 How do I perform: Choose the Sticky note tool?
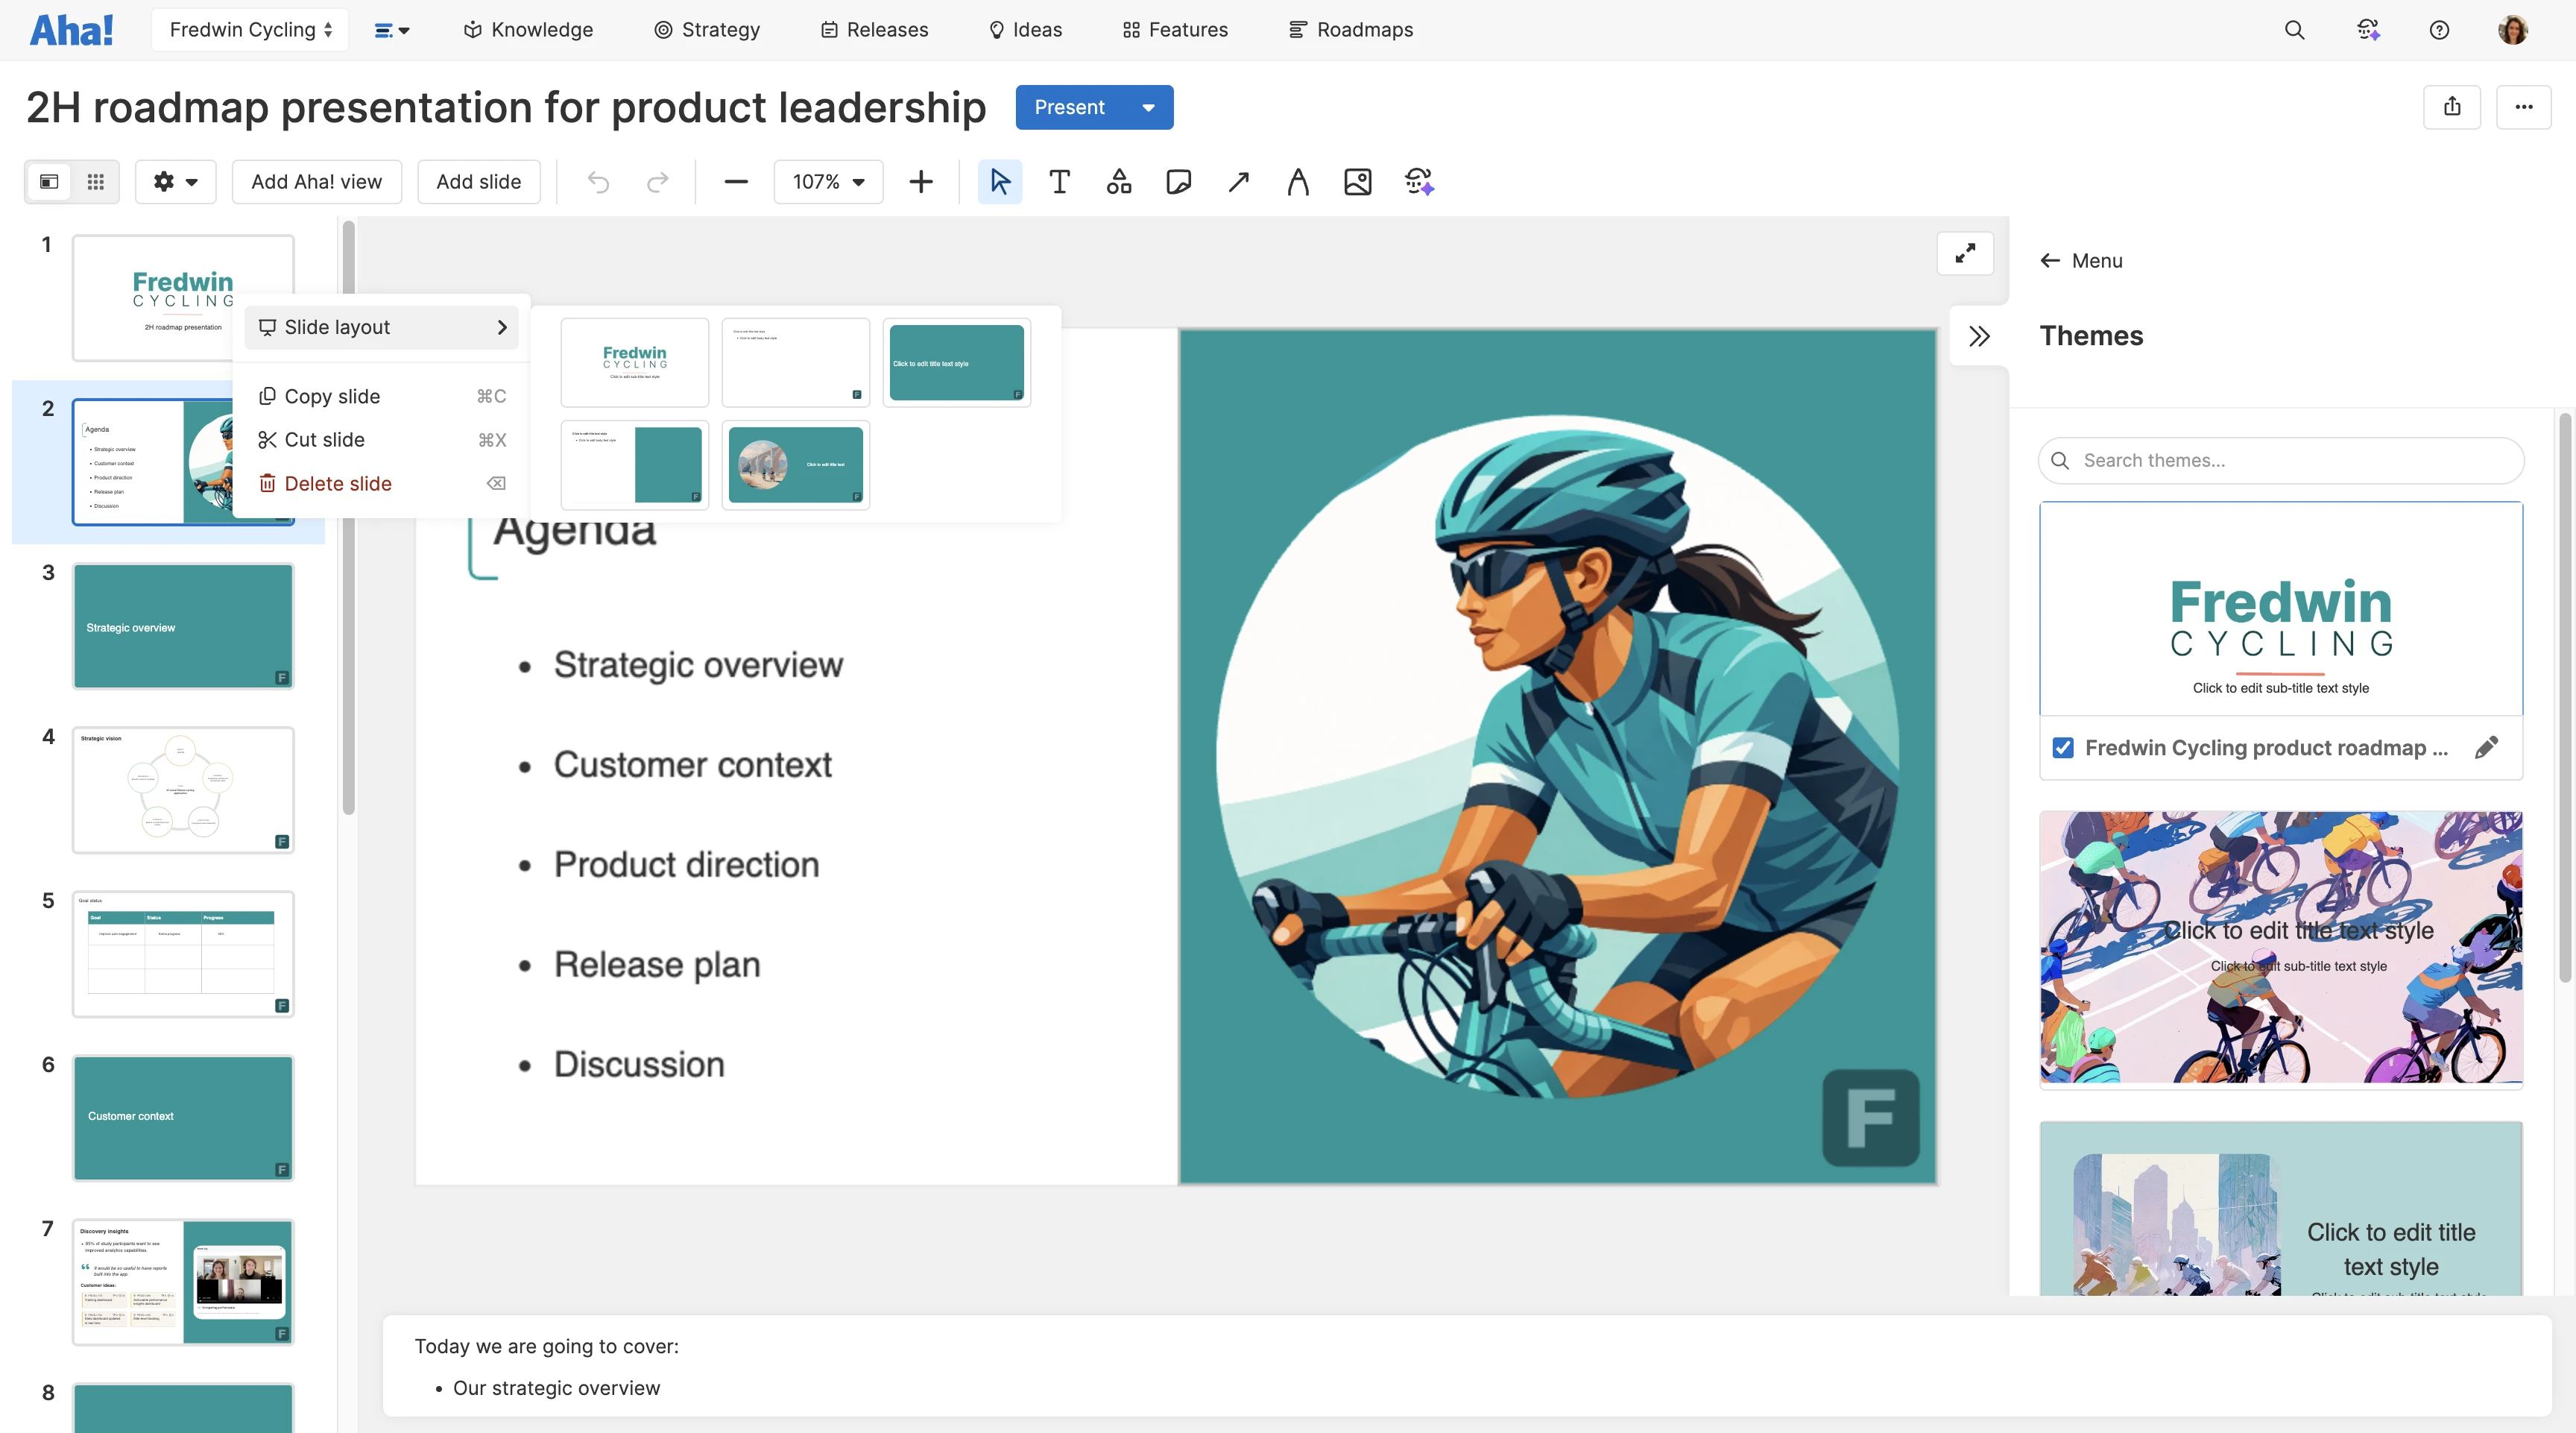1178,182
